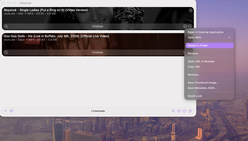
Task: Expand the Open With submenu
Action: click(210, 37)
